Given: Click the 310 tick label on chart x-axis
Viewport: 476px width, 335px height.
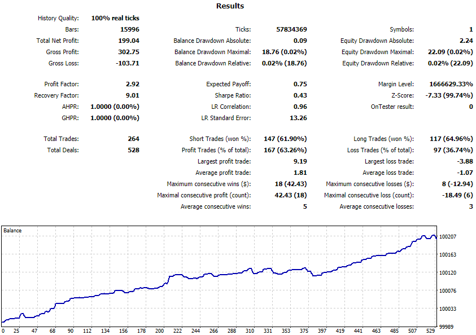Looking at the screenshot, I should (250, 330).
